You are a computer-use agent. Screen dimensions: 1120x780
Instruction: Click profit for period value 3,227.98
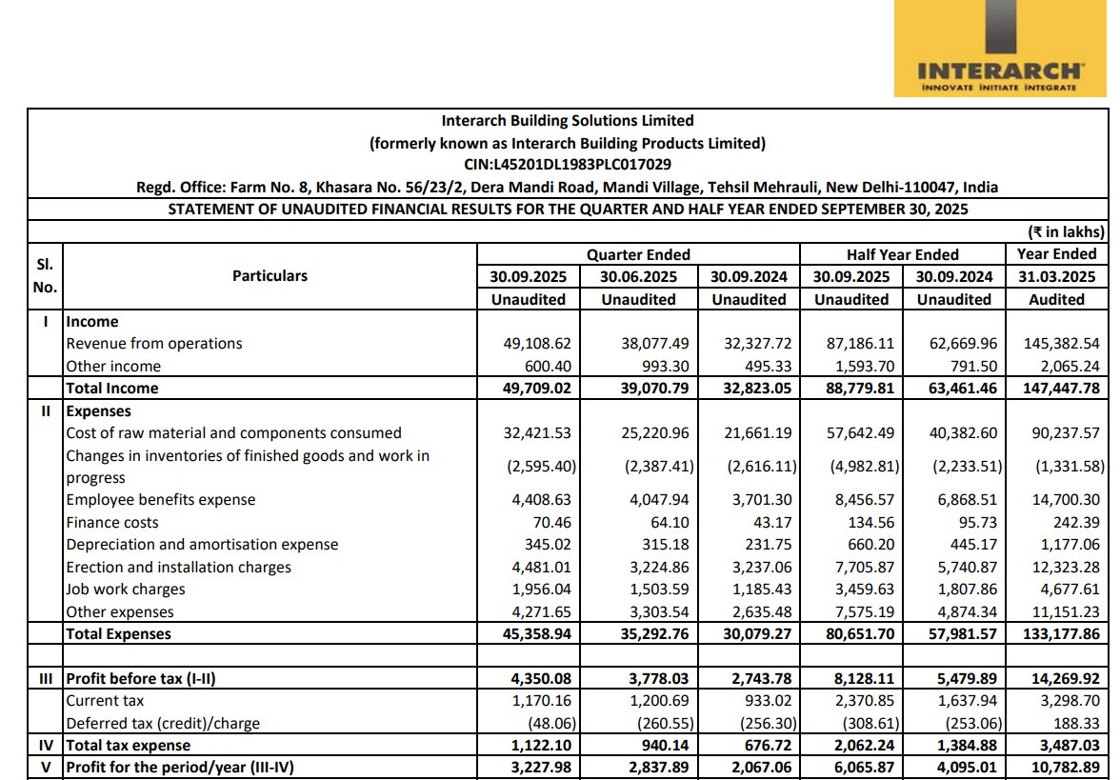click(541, 768)
